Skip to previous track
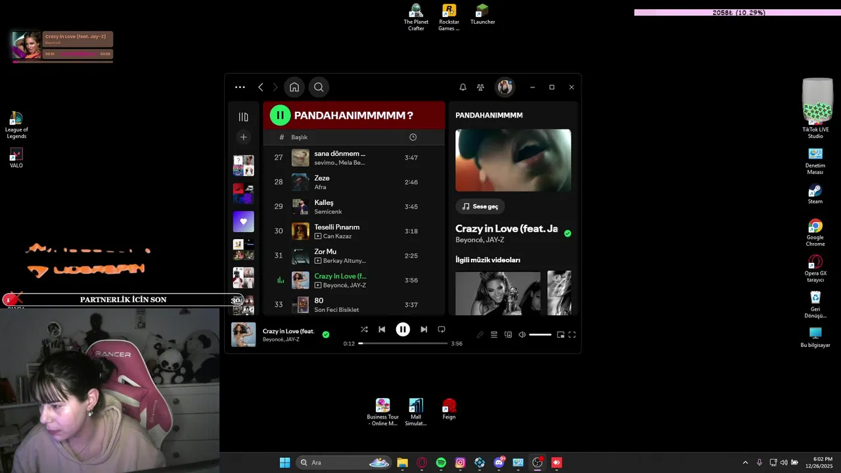841x473 pixels. tap(382, 329)
